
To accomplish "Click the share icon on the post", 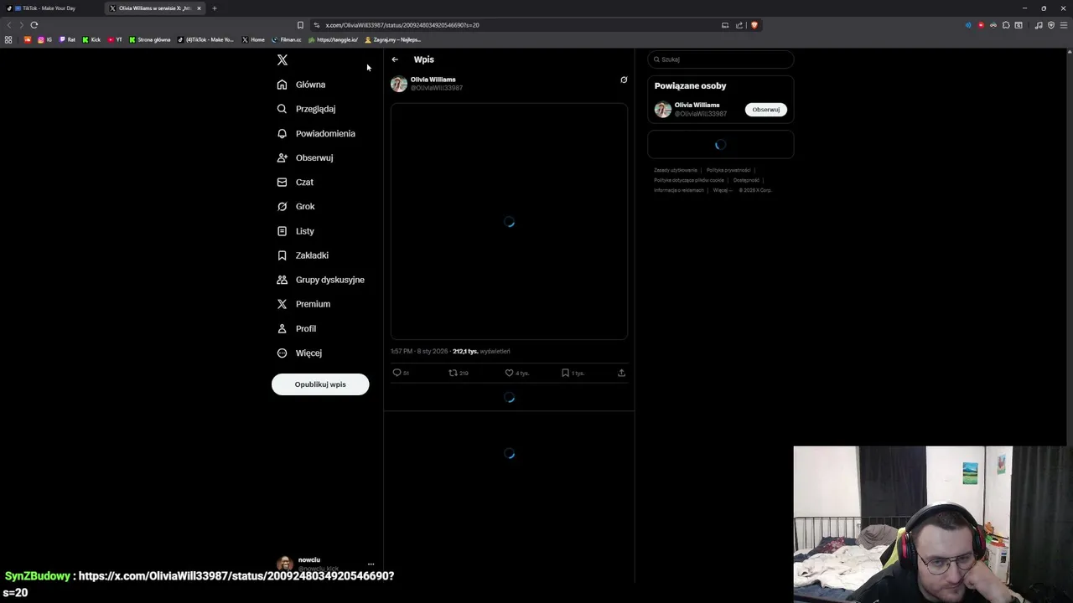I will click(621, 373).
